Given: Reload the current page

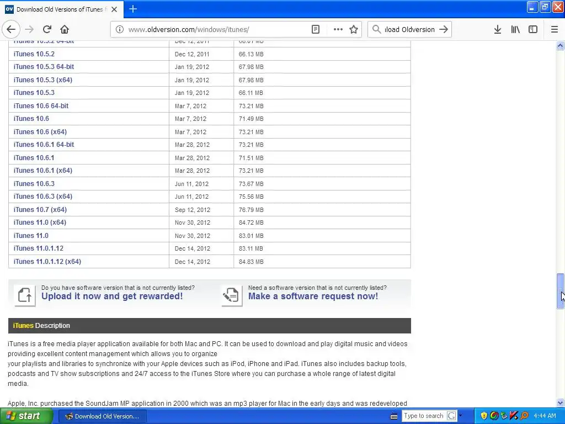Looking at the screenshot, I should pos(47,29).
